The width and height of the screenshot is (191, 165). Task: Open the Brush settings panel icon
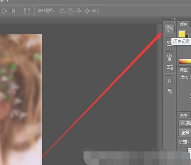tap(170, 67)
